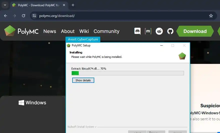
Task: Click the Extract libicudt74.dll status text
Action: coord(89,69)
